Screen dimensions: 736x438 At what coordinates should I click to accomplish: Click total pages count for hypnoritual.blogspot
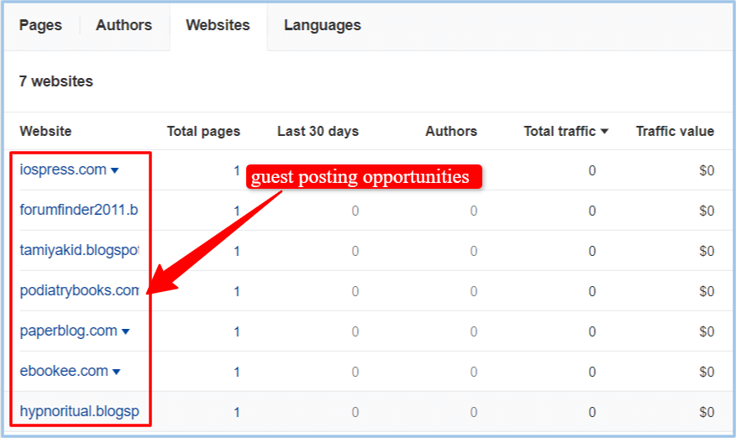tap(237, 413)
